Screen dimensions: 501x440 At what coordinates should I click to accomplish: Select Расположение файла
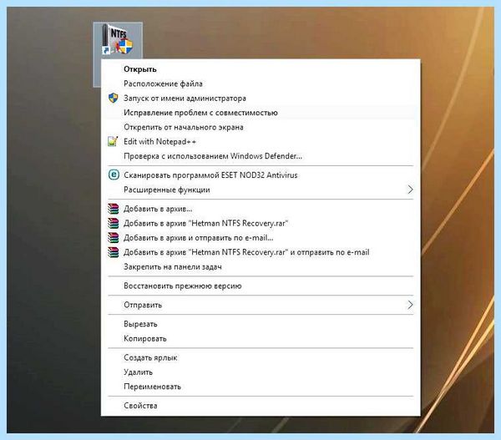(261, 83)
